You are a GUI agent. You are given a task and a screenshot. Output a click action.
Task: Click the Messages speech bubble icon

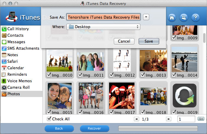[4, 42]
